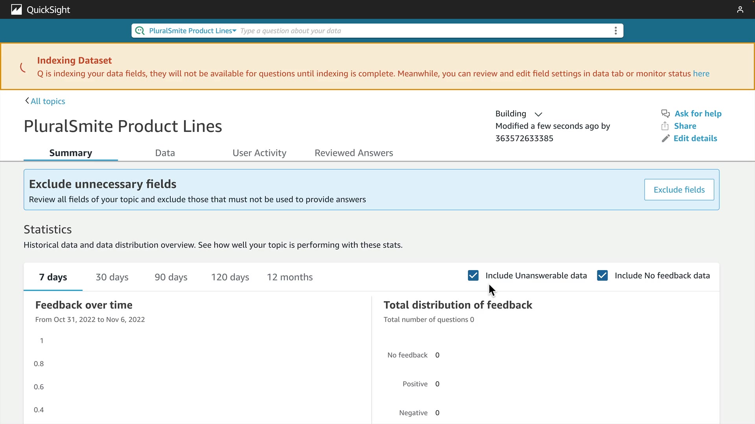Click the back arrow beside All topics
Viewport: 755px width, 424px height.
click(27, 101)
